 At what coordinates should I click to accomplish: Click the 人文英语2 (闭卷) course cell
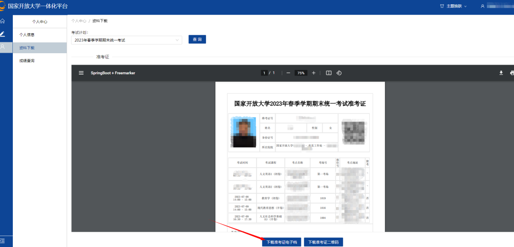click(270, 187)
